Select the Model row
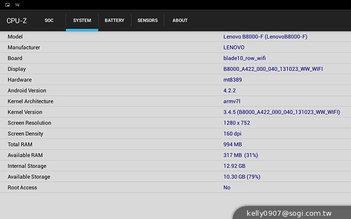This screenshot has height=219, width=351. [x=175, y=37]
